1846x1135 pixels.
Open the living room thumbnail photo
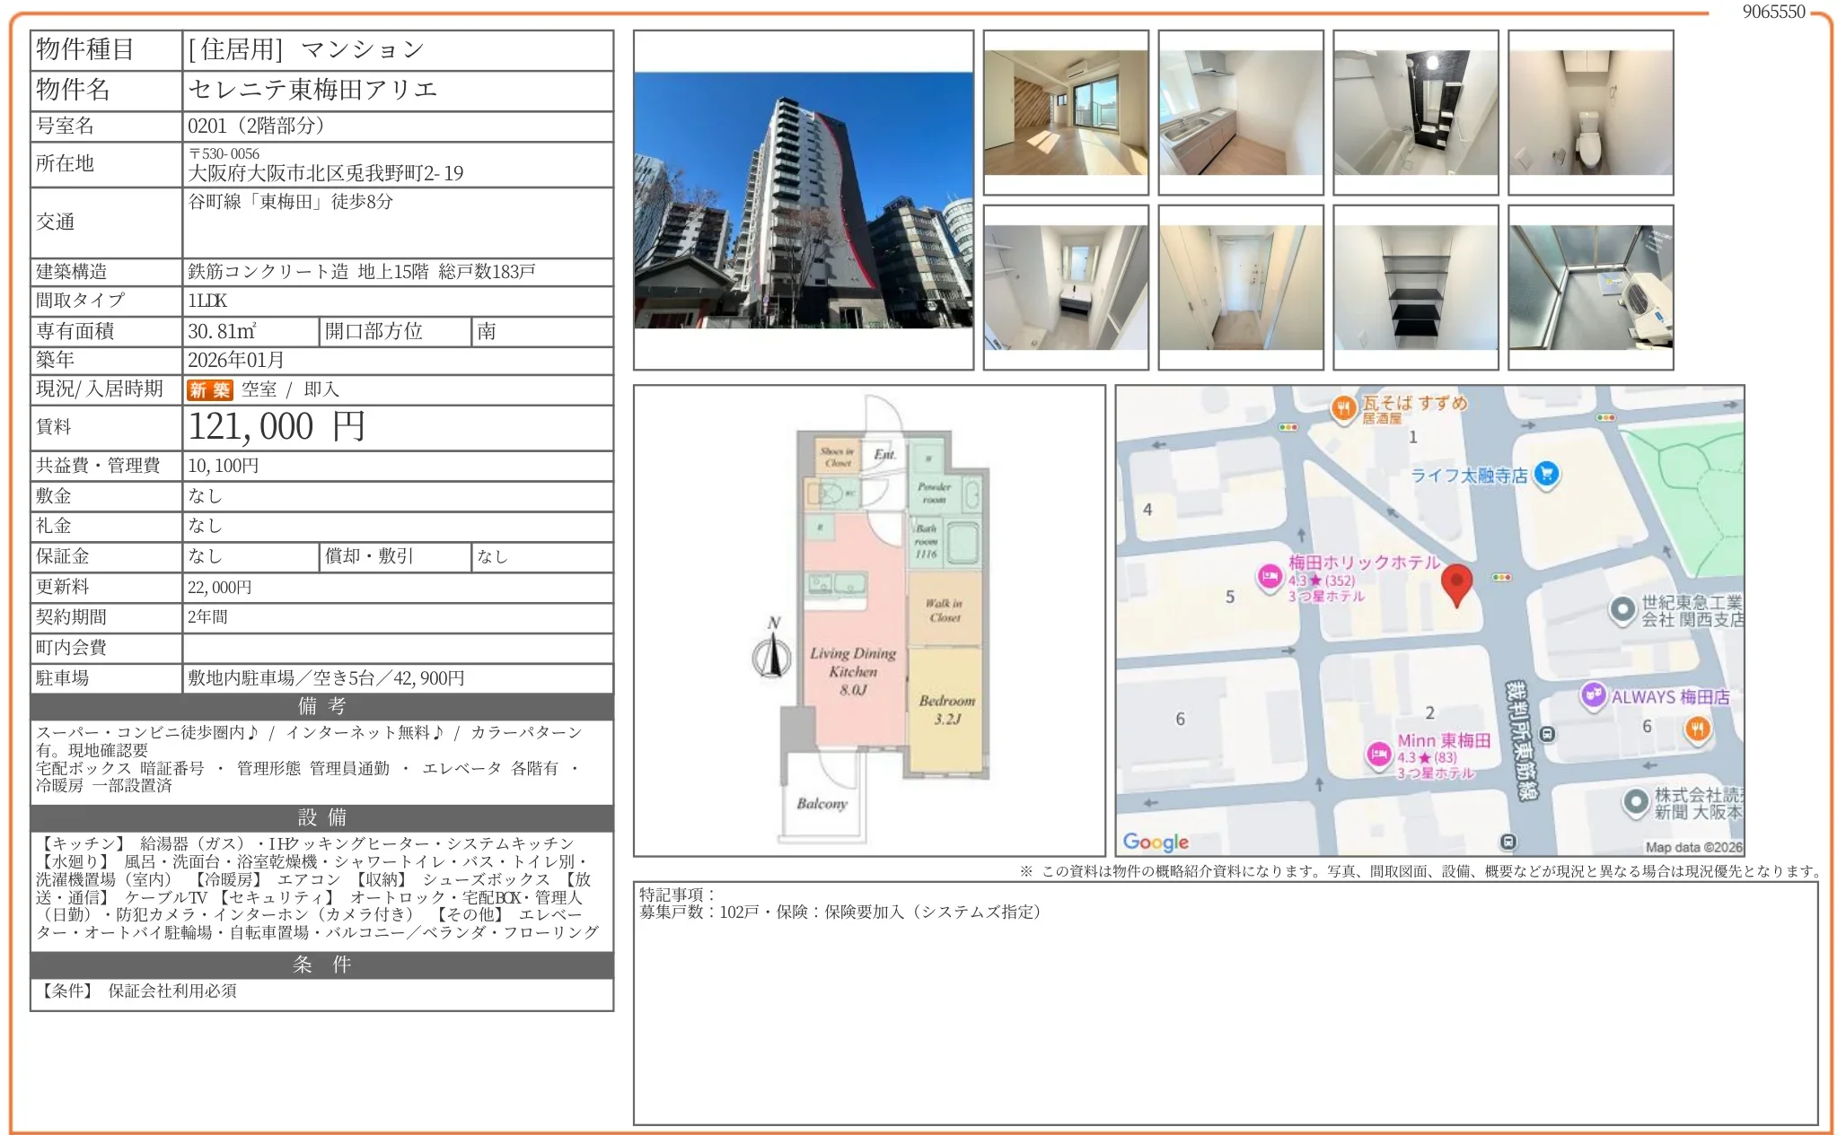tap(1066, 113)
